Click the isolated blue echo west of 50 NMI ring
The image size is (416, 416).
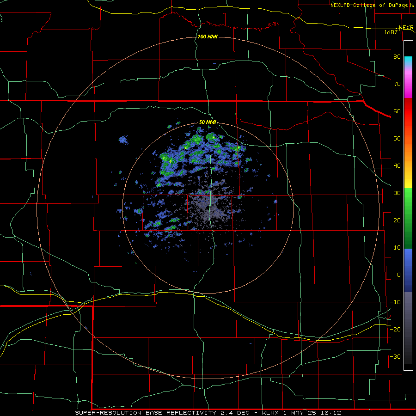(123, 140)
